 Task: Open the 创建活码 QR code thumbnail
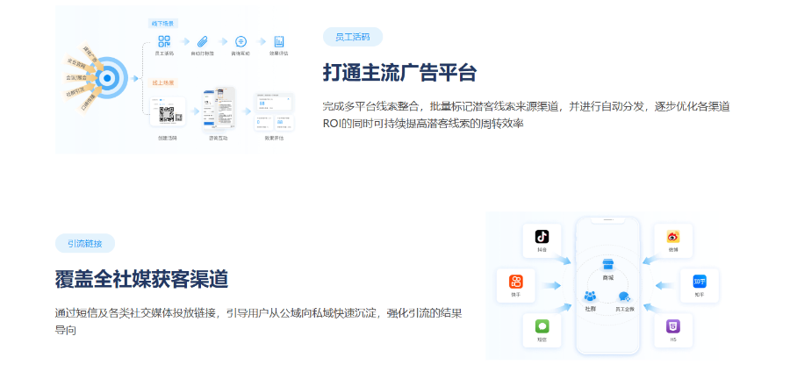[168, 112]
